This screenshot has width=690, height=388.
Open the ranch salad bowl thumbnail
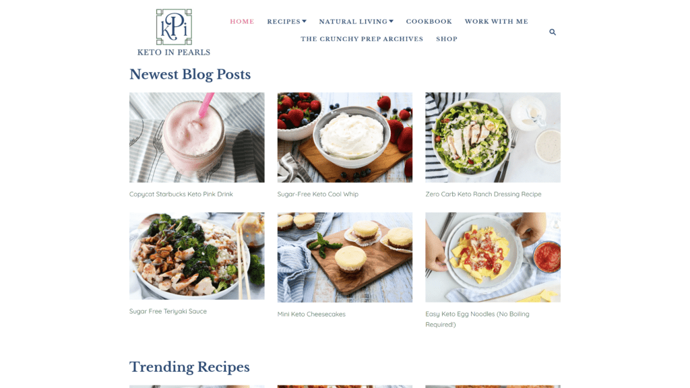493,137
